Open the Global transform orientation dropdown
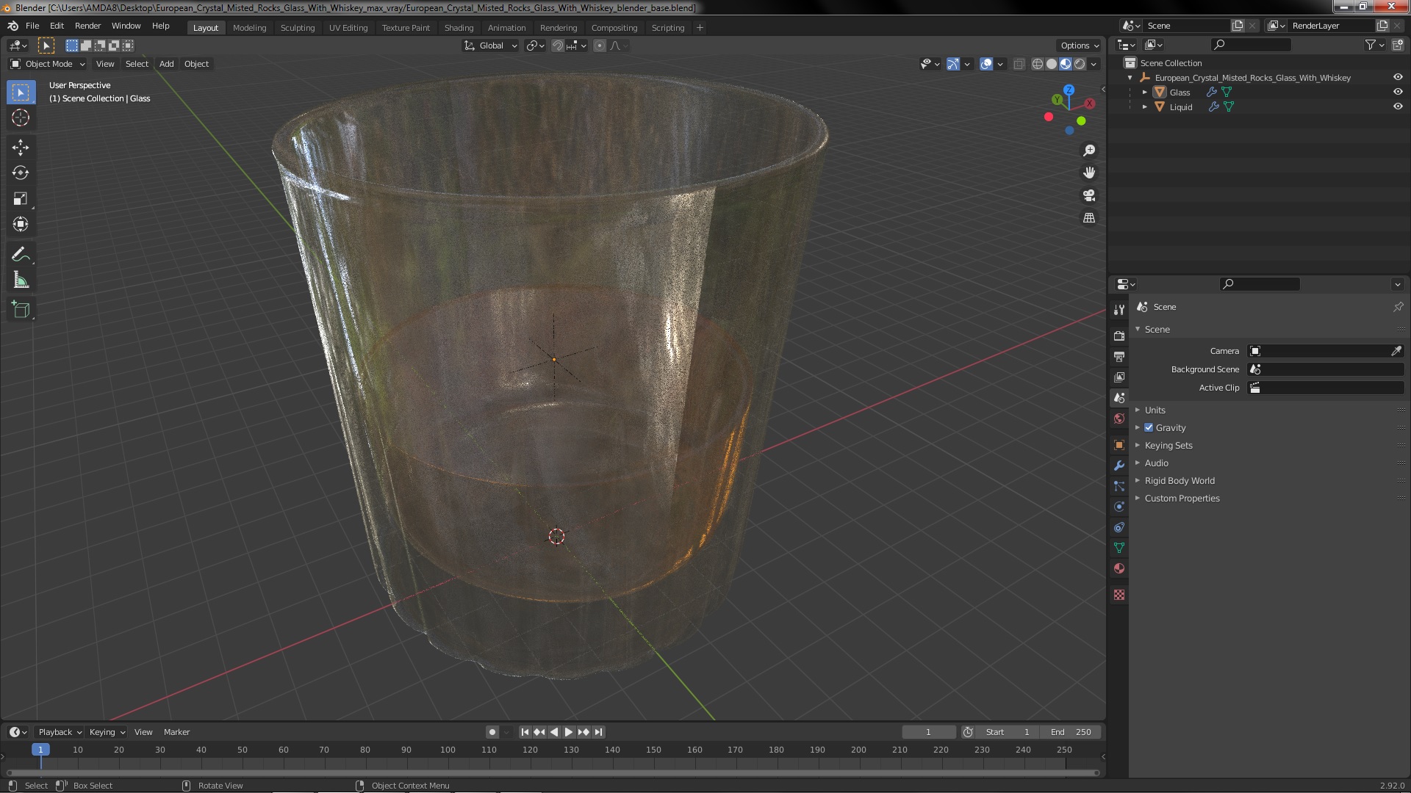This screenshot has width=1411, height=793. (x=491, y=46)
